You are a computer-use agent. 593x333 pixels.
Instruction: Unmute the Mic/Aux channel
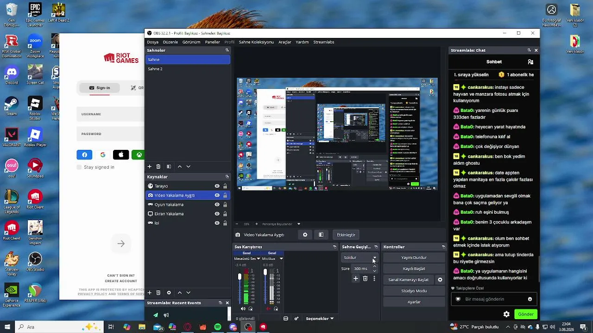[268, 308]
